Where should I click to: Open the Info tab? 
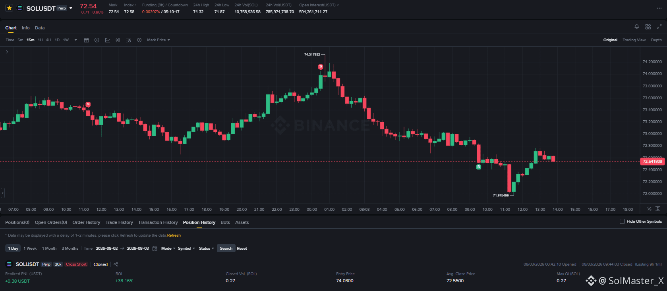[26, 28]
